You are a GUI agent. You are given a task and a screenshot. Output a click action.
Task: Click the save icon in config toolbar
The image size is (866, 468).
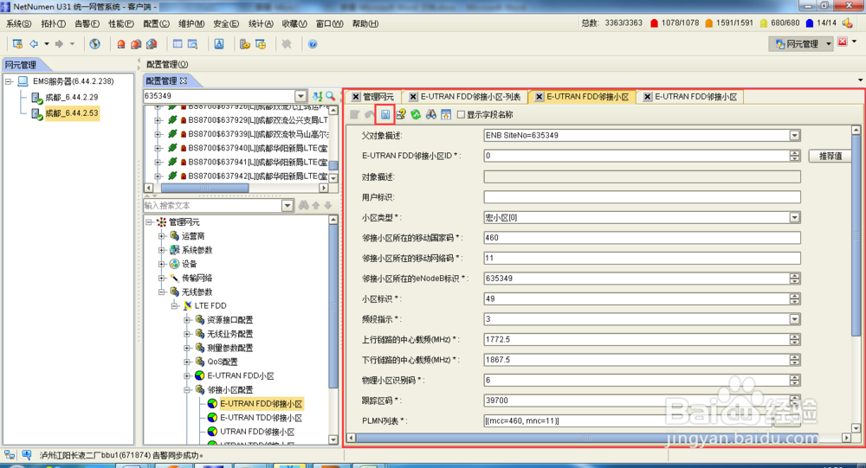385,115
